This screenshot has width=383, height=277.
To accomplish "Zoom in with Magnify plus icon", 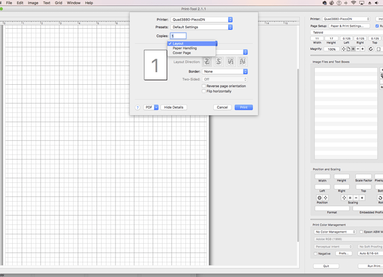I will (362, 49).
